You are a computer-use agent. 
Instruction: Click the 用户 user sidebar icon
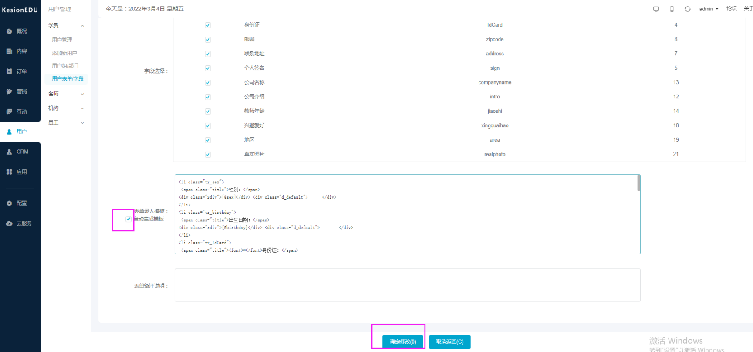[x=9, y=132]
